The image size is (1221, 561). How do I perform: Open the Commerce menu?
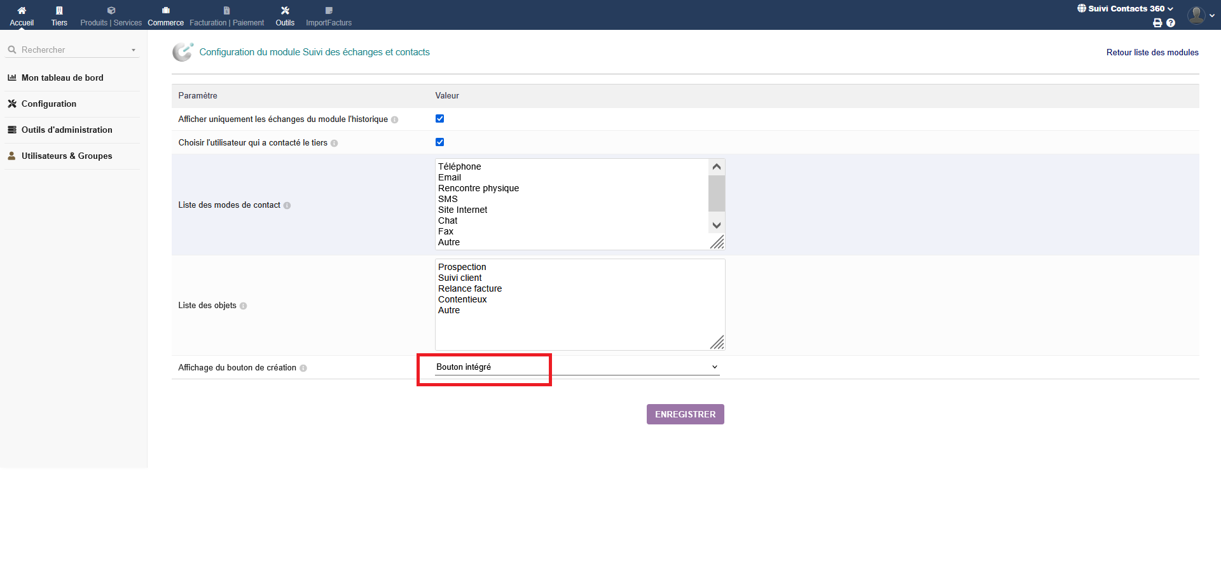(x=165, y=16)
